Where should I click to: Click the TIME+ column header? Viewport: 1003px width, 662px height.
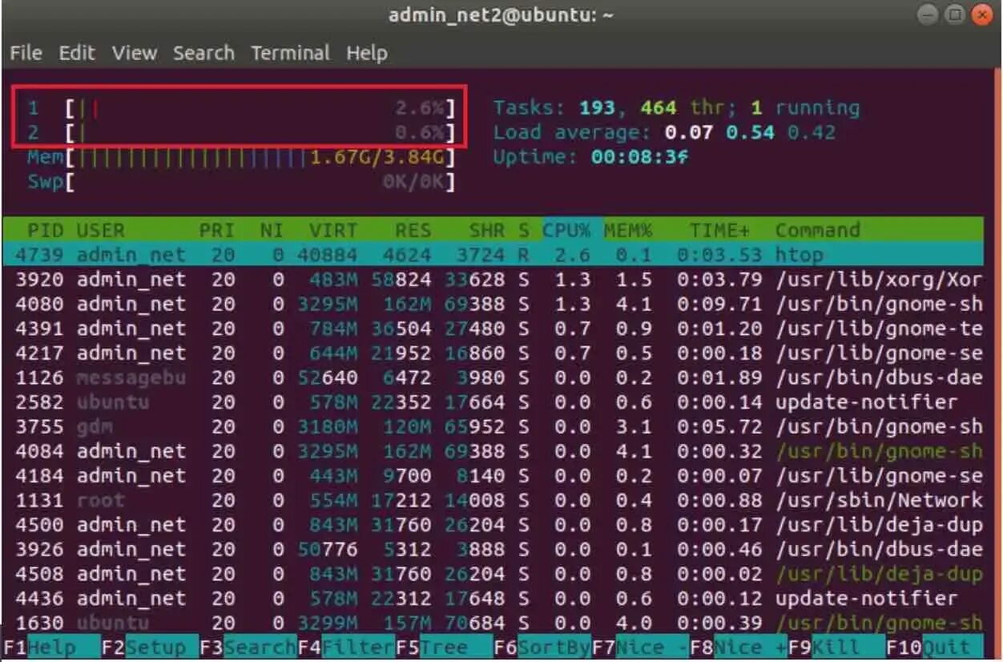(x=719, y=231)
